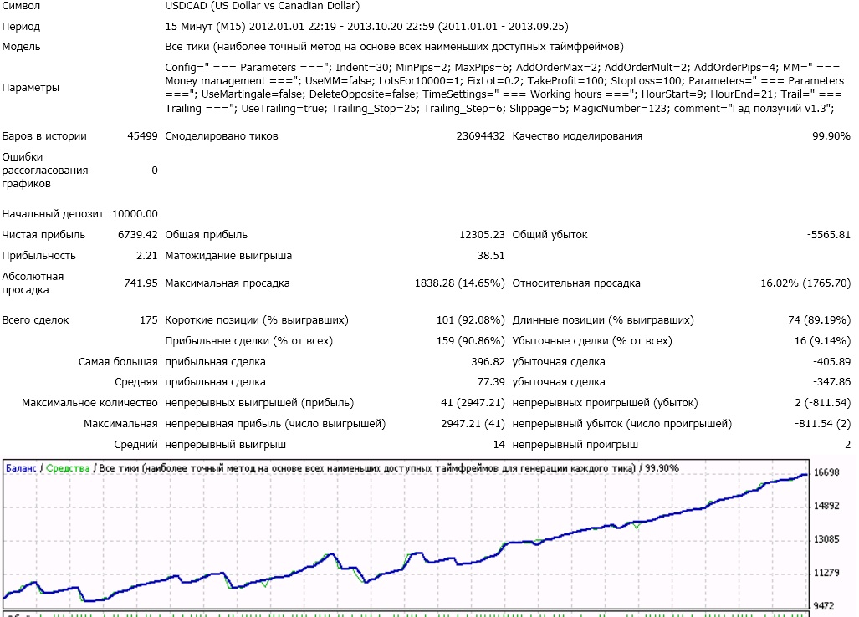Image resolution: width=859 pixels, height=617 pixels.
Task: Click the average loss trade value -347.86
Action: [831, 382]
